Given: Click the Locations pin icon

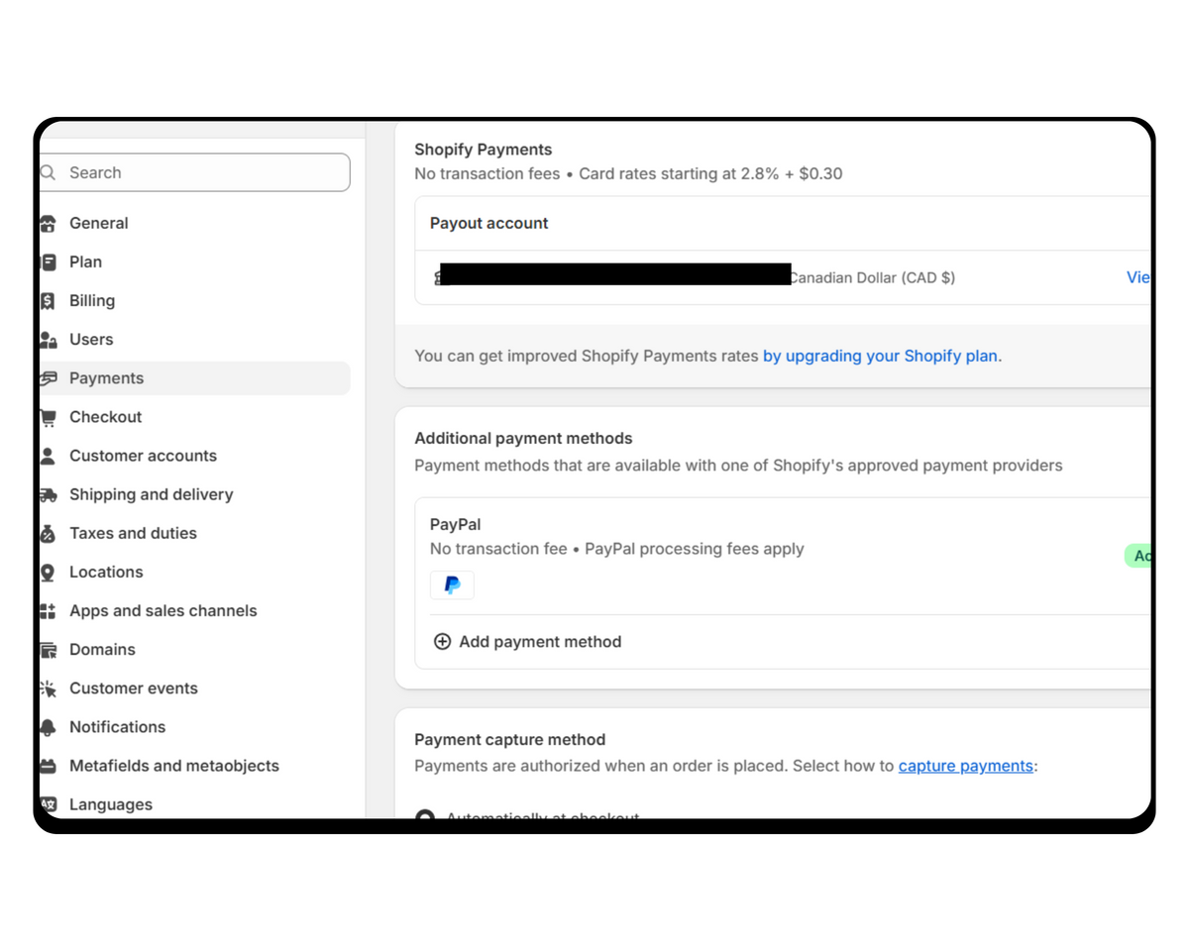Looking at the screenshot, I should tap(48, 573).
